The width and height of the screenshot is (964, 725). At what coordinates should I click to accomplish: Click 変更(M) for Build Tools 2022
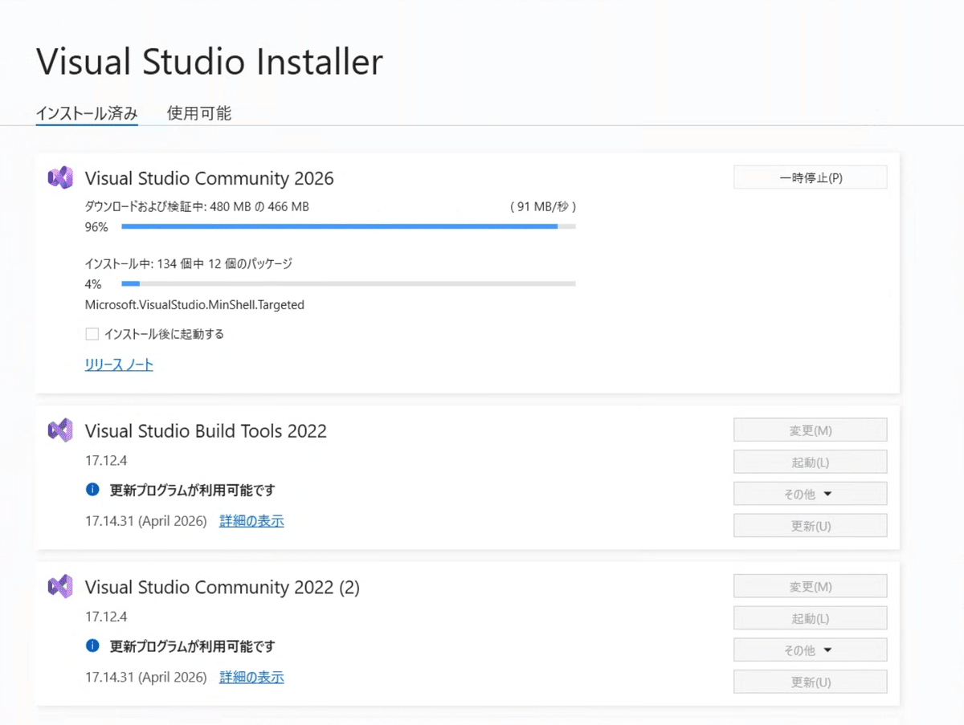click(810, 430)
